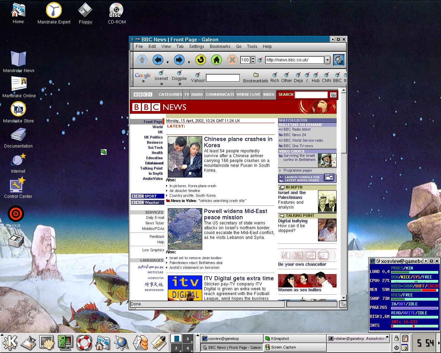Click the Go button next to BBC search

coord(333,95)
